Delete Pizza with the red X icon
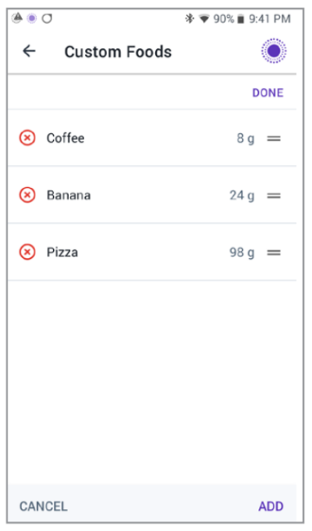Viewport: 312px width, 531px height. tap(28, 252)
